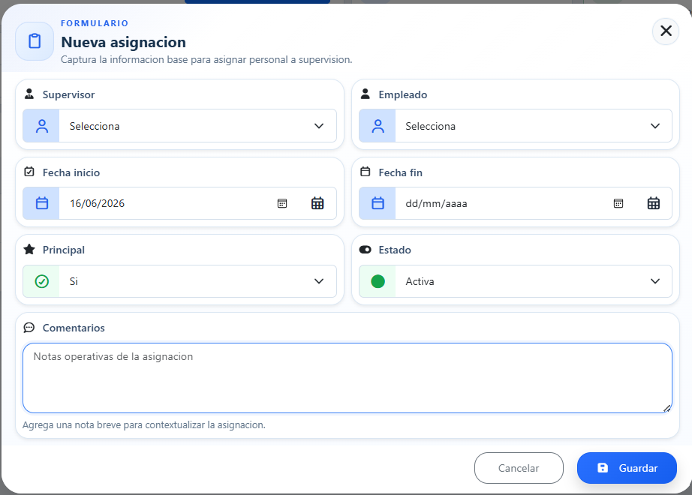Image resolution: width=692 pixels, height=495 pixels.
Task: Click the Fecha inicio date value 16/06/2026
Action: tap(97, 203)
